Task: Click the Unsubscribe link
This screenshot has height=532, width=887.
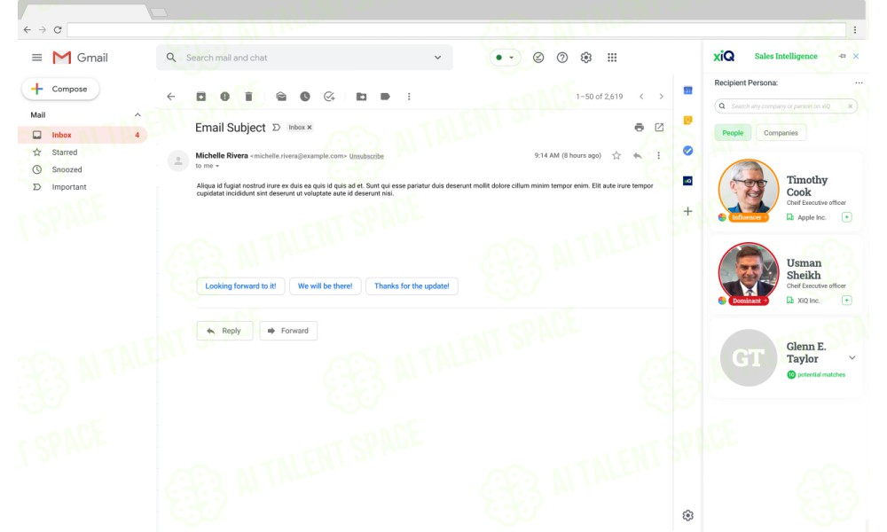Action: pos(366,156)
